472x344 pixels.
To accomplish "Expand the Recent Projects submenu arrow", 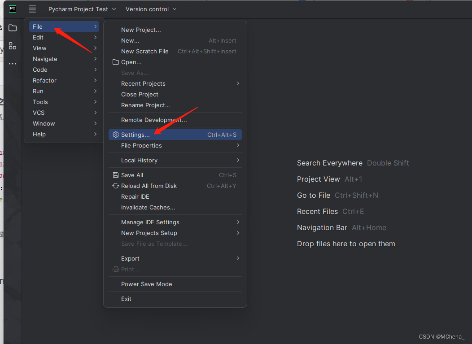I will click(238, 83).
